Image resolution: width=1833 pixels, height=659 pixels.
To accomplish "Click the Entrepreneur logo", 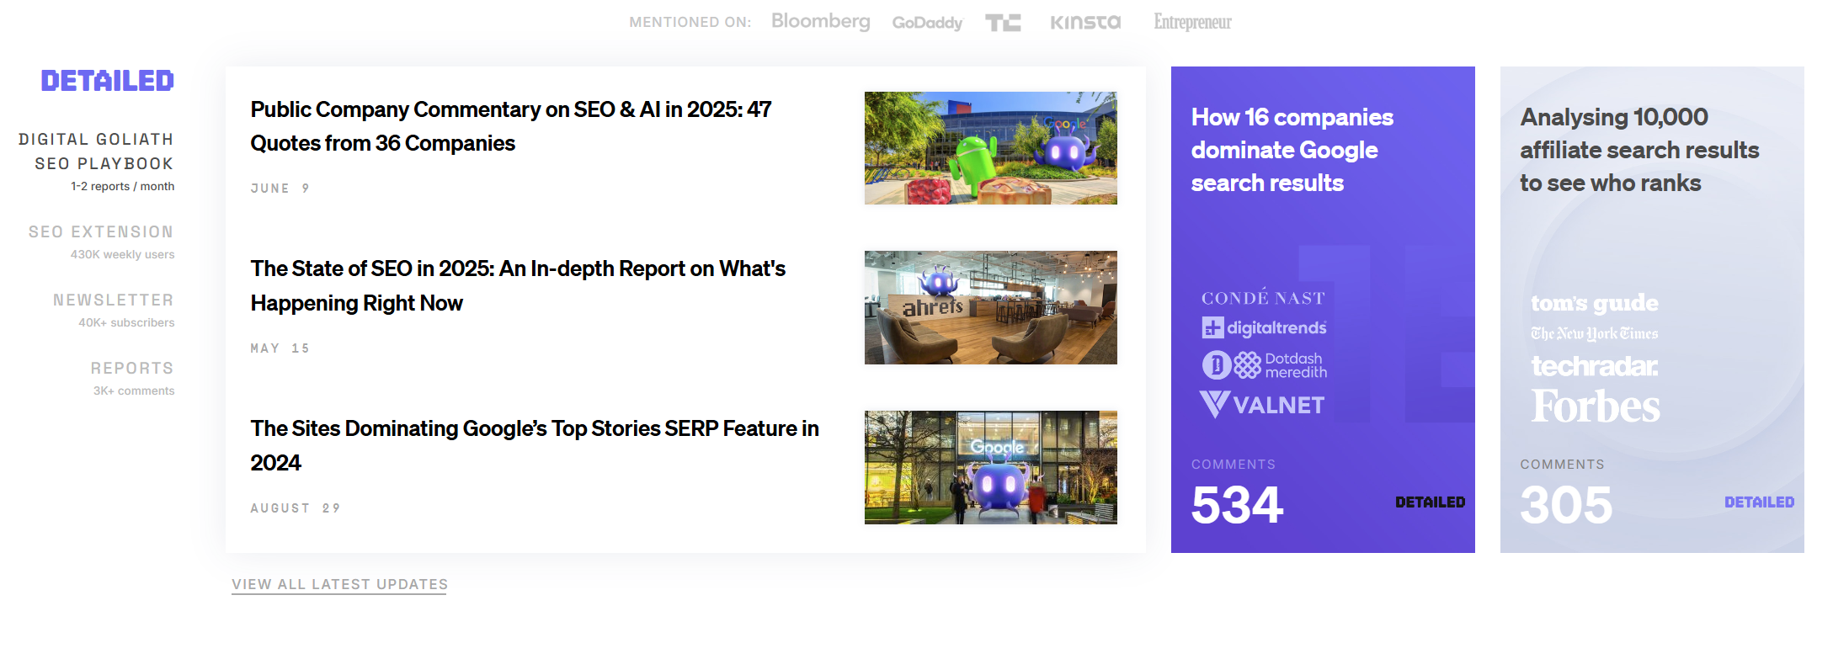I will (1192, 22).
